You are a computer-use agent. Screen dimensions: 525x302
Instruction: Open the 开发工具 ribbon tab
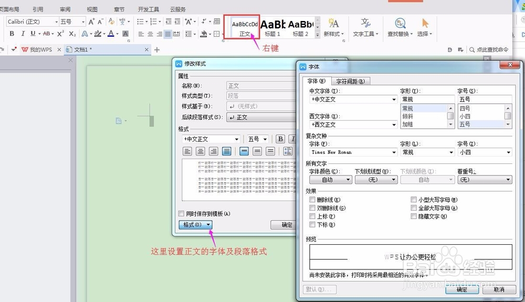pyautogui.click(x=149, y=9)
